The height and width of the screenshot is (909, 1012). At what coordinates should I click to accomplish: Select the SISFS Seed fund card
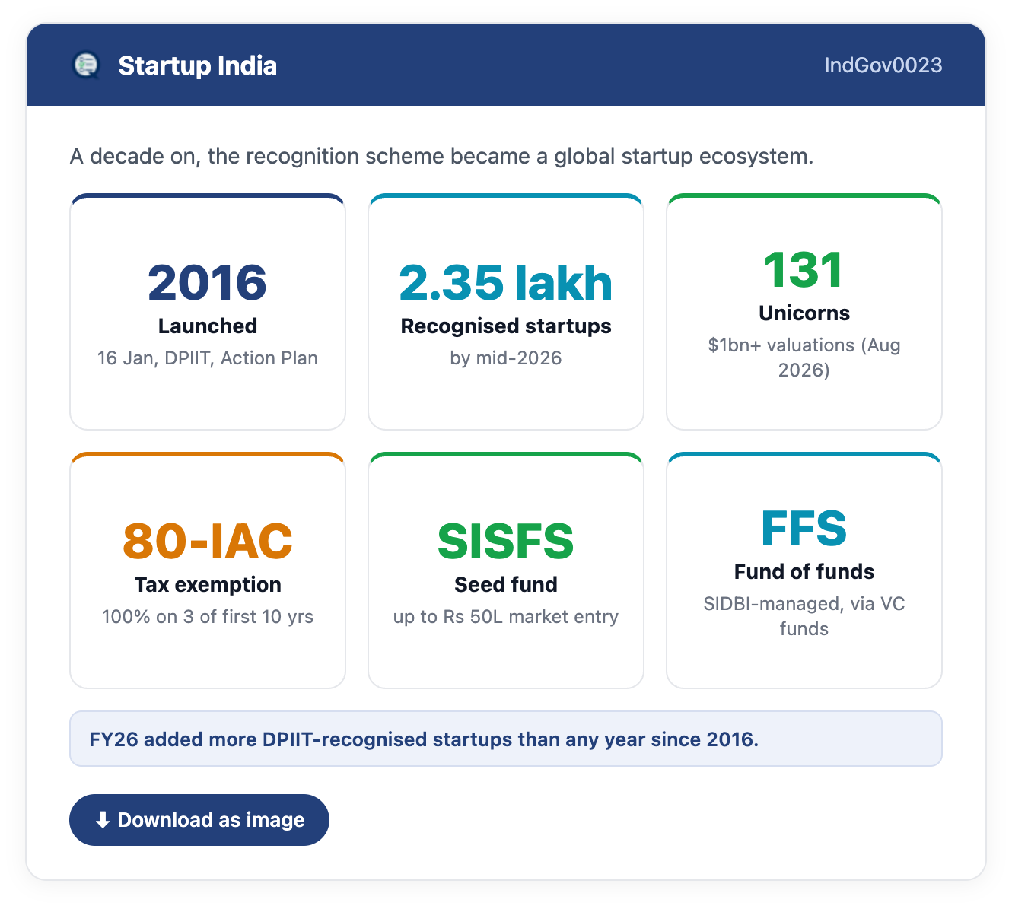tap(506, 571)
